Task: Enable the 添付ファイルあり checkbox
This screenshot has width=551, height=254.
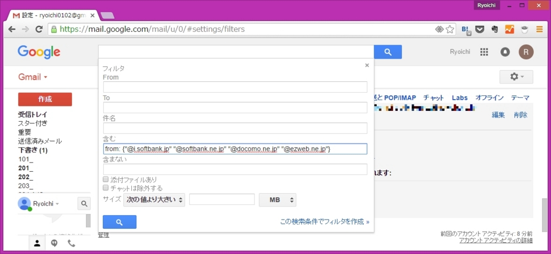Action: 105,180
